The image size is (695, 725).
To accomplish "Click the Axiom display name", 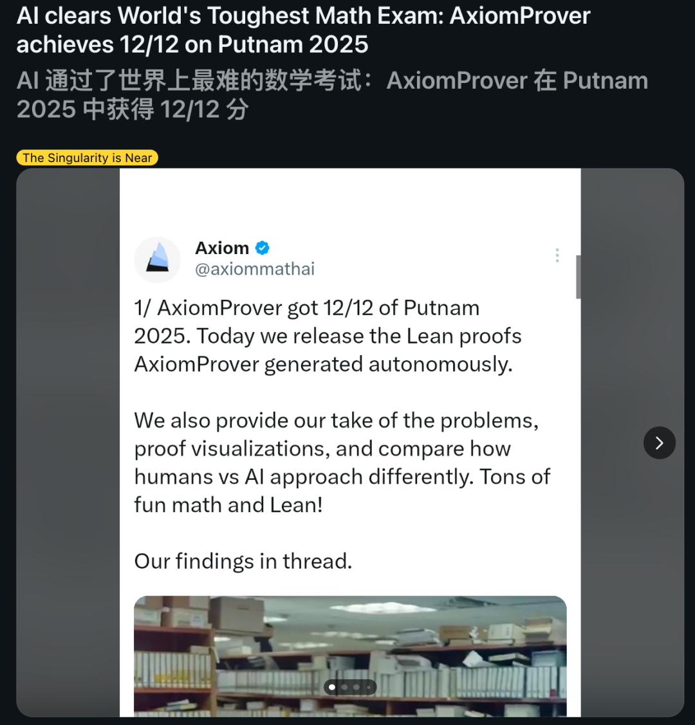I will pyautogui.click(x=222, y=248).
